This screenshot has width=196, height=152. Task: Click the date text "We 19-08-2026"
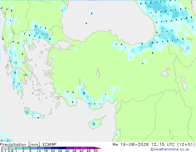(130, 145)
